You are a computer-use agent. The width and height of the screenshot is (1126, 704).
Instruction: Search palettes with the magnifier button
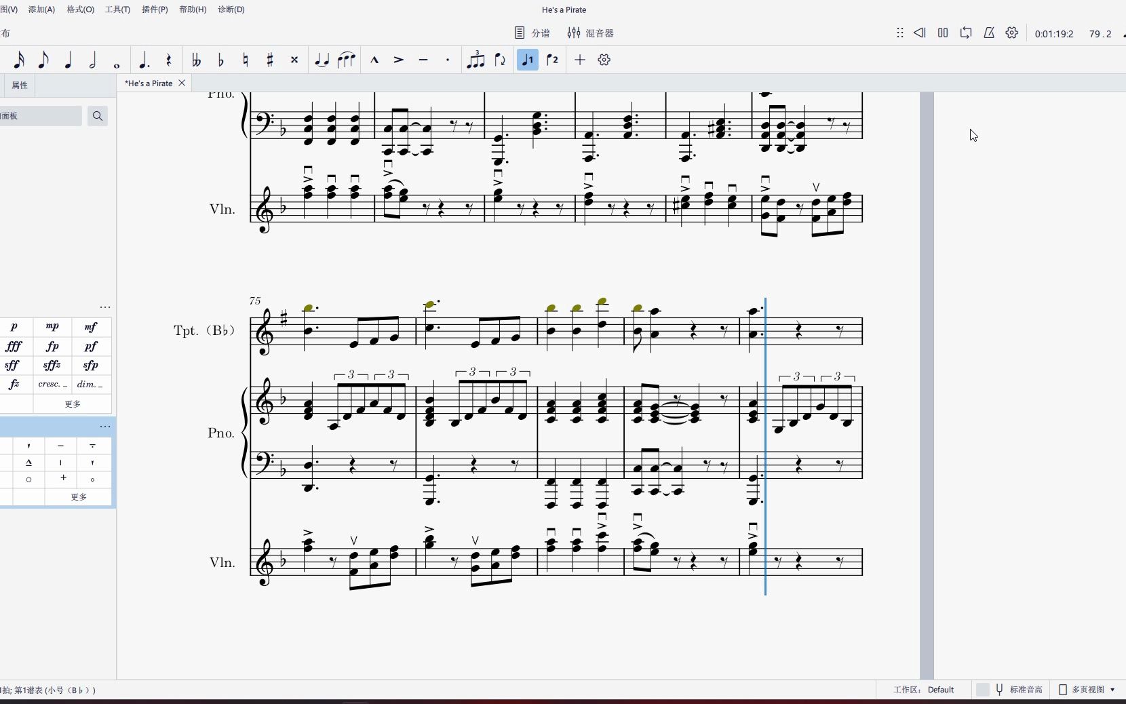tap(98, 116)
